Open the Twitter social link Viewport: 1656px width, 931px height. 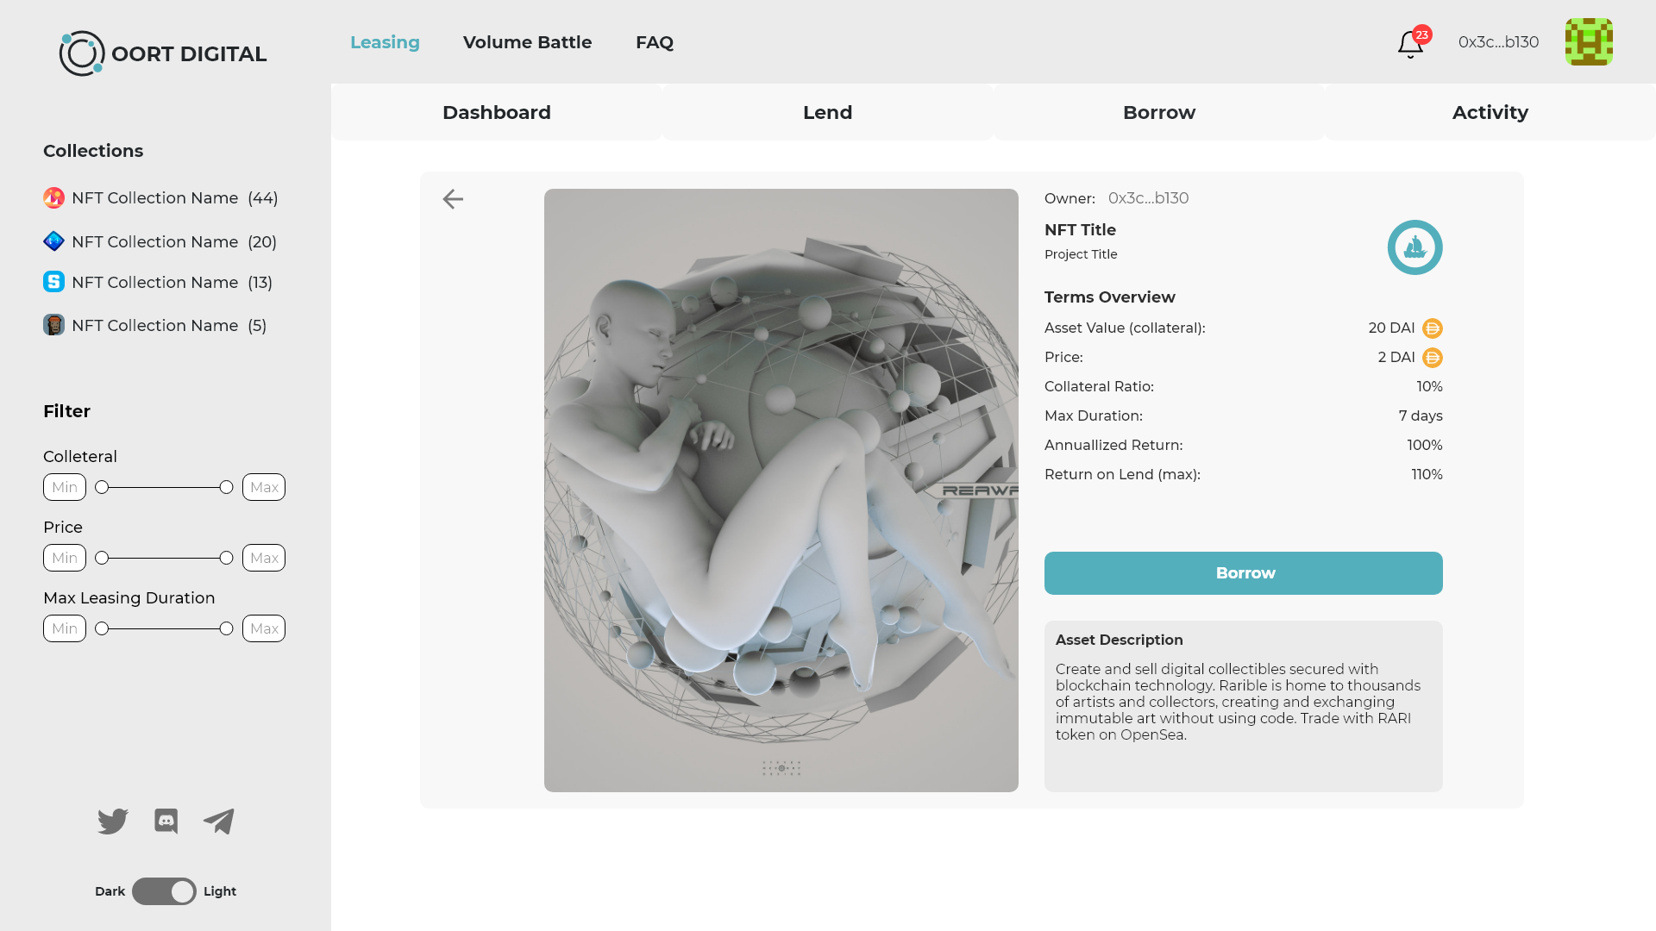[113, 822]
